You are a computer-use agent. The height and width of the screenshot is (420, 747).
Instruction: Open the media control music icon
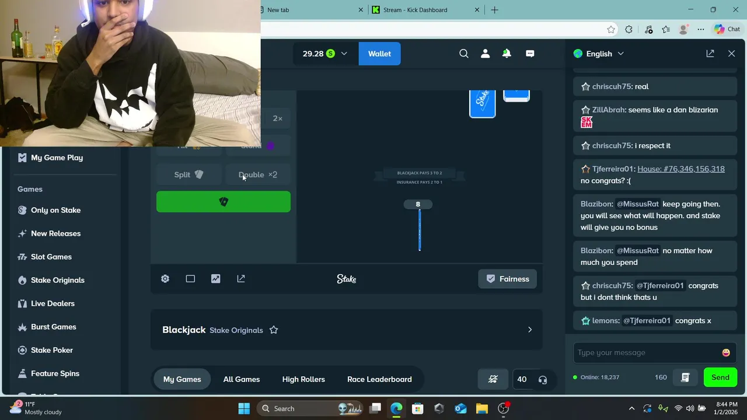[x=648, y=29]
